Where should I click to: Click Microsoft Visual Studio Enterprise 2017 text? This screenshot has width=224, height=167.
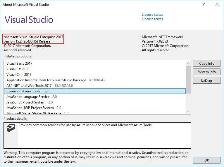pyautogui.click(x=33, y=37)
